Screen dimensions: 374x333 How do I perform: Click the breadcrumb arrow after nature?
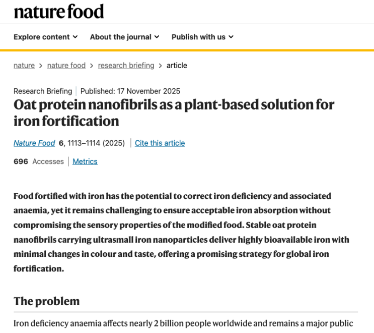[x=41, y=66]
